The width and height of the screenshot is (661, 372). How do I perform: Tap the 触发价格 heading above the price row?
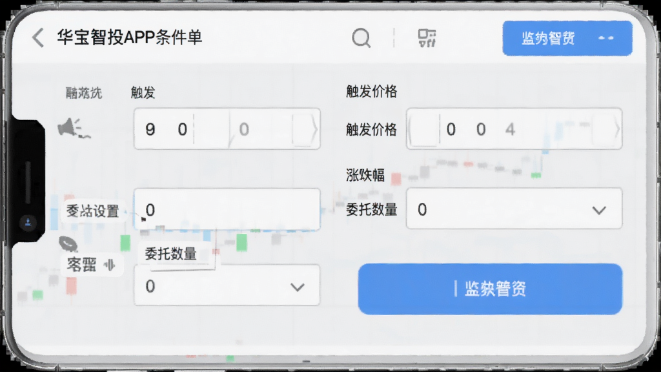tap(371, 91)
